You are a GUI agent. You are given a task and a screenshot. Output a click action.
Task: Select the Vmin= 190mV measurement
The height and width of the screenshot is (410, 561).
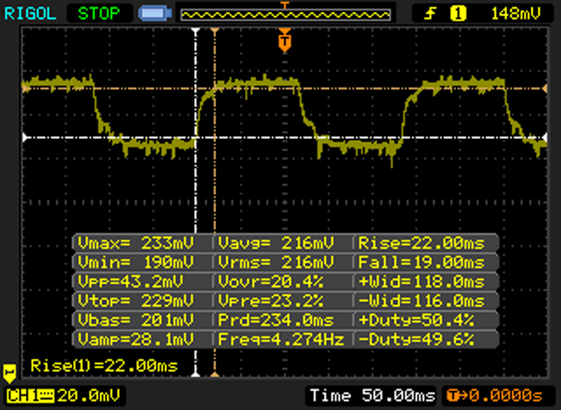coord(135,262)
